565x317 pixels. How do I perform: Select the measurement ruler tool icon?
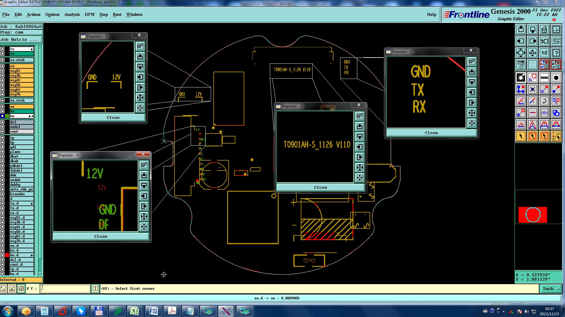(x=544, y=78)
